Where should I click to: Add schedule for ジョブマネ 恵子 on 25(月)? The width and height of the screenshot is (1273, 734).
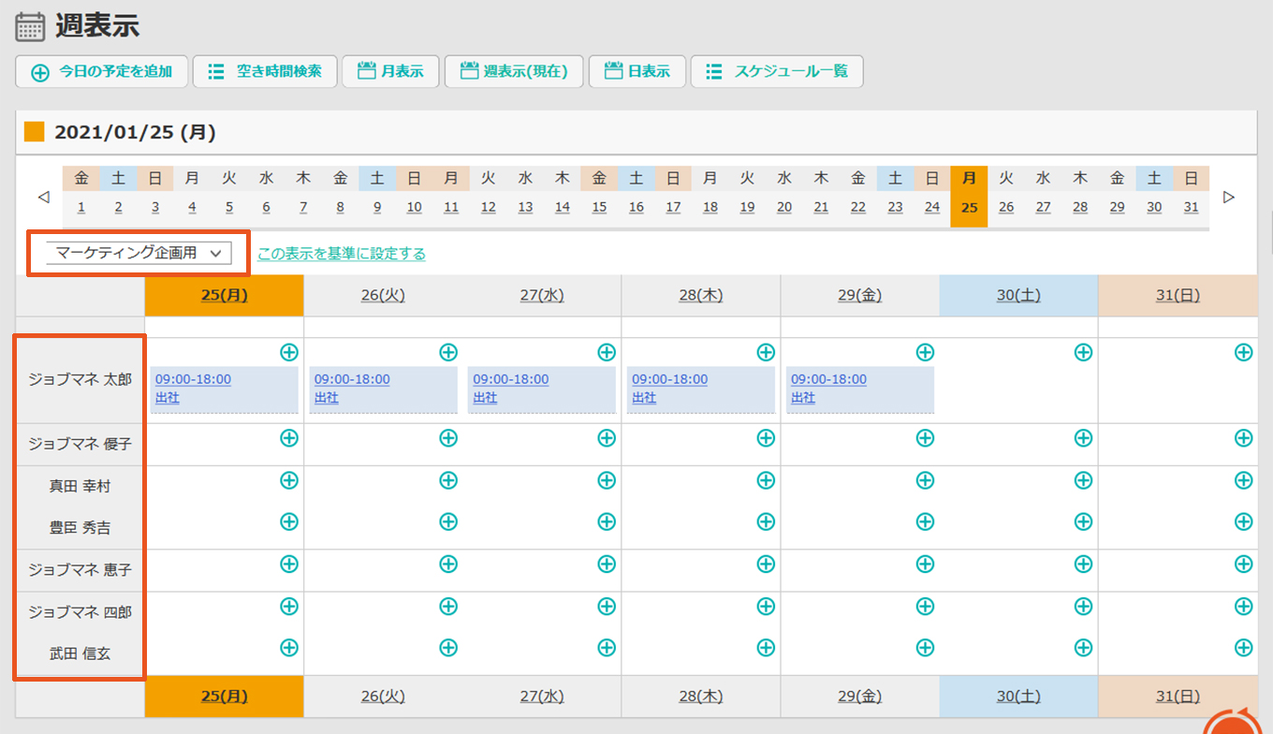tap(289, 564)
